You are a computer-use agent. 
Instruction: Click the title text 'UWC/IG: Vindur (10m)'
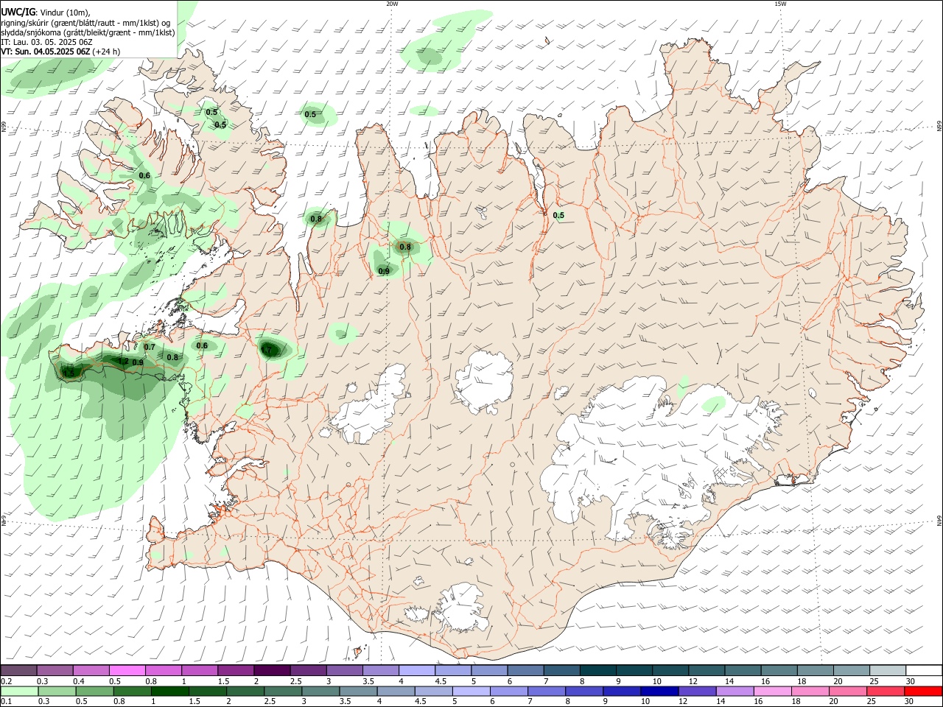coord(45,12)
